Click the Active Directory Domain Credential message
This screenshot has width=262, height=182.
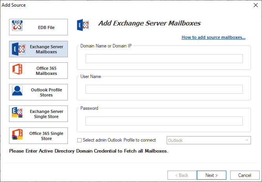[89, 151]
